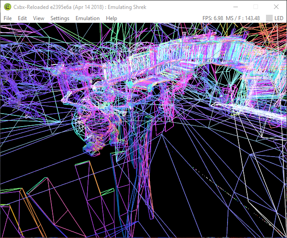This screenshot has height=238, width=287.
Task: Click the MS / F : 143.48 readout
Action: pyautogui.click(x=243, y=18)
